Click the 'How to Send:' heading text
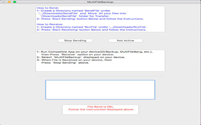Viewport: 201px width, 125px height. (x=48, y=8)
